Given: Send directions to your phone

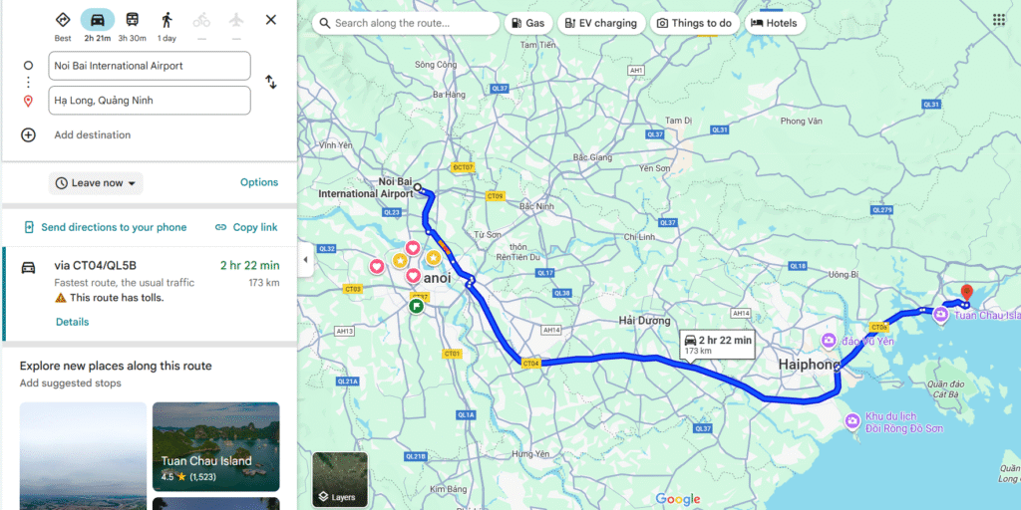Looking at the screenshot, I should [x=105, y=227].
